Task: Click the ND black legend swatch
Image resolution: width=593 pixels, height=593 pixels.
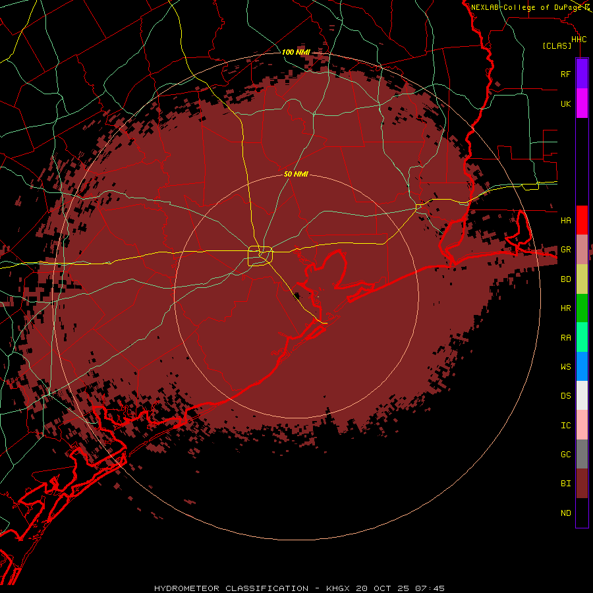Action: [x=582, y=513]
